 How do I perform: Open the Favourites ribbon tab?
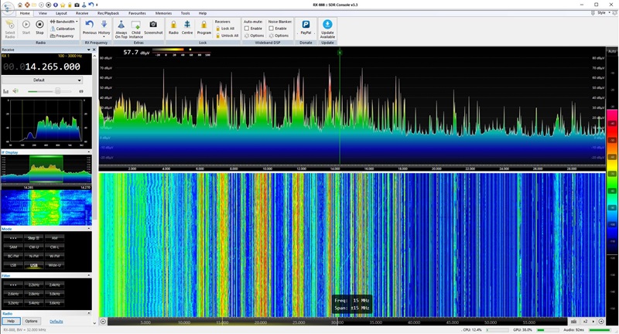point(137,13)
